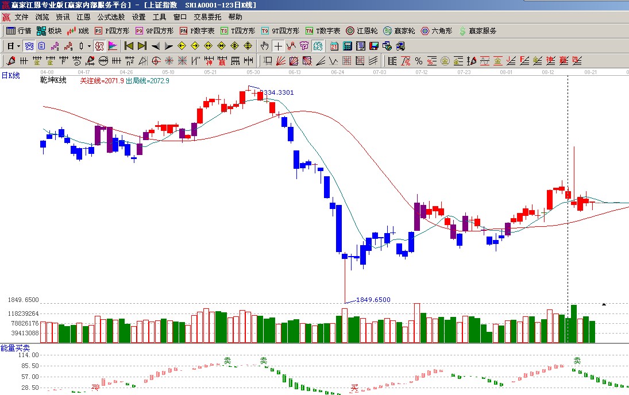Click the 1849.6500 low price label

(373, 300)
